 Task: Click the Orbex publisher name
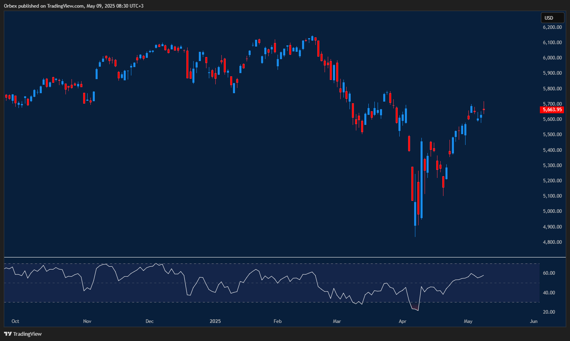pyautogui.click(x=10, y=6)
